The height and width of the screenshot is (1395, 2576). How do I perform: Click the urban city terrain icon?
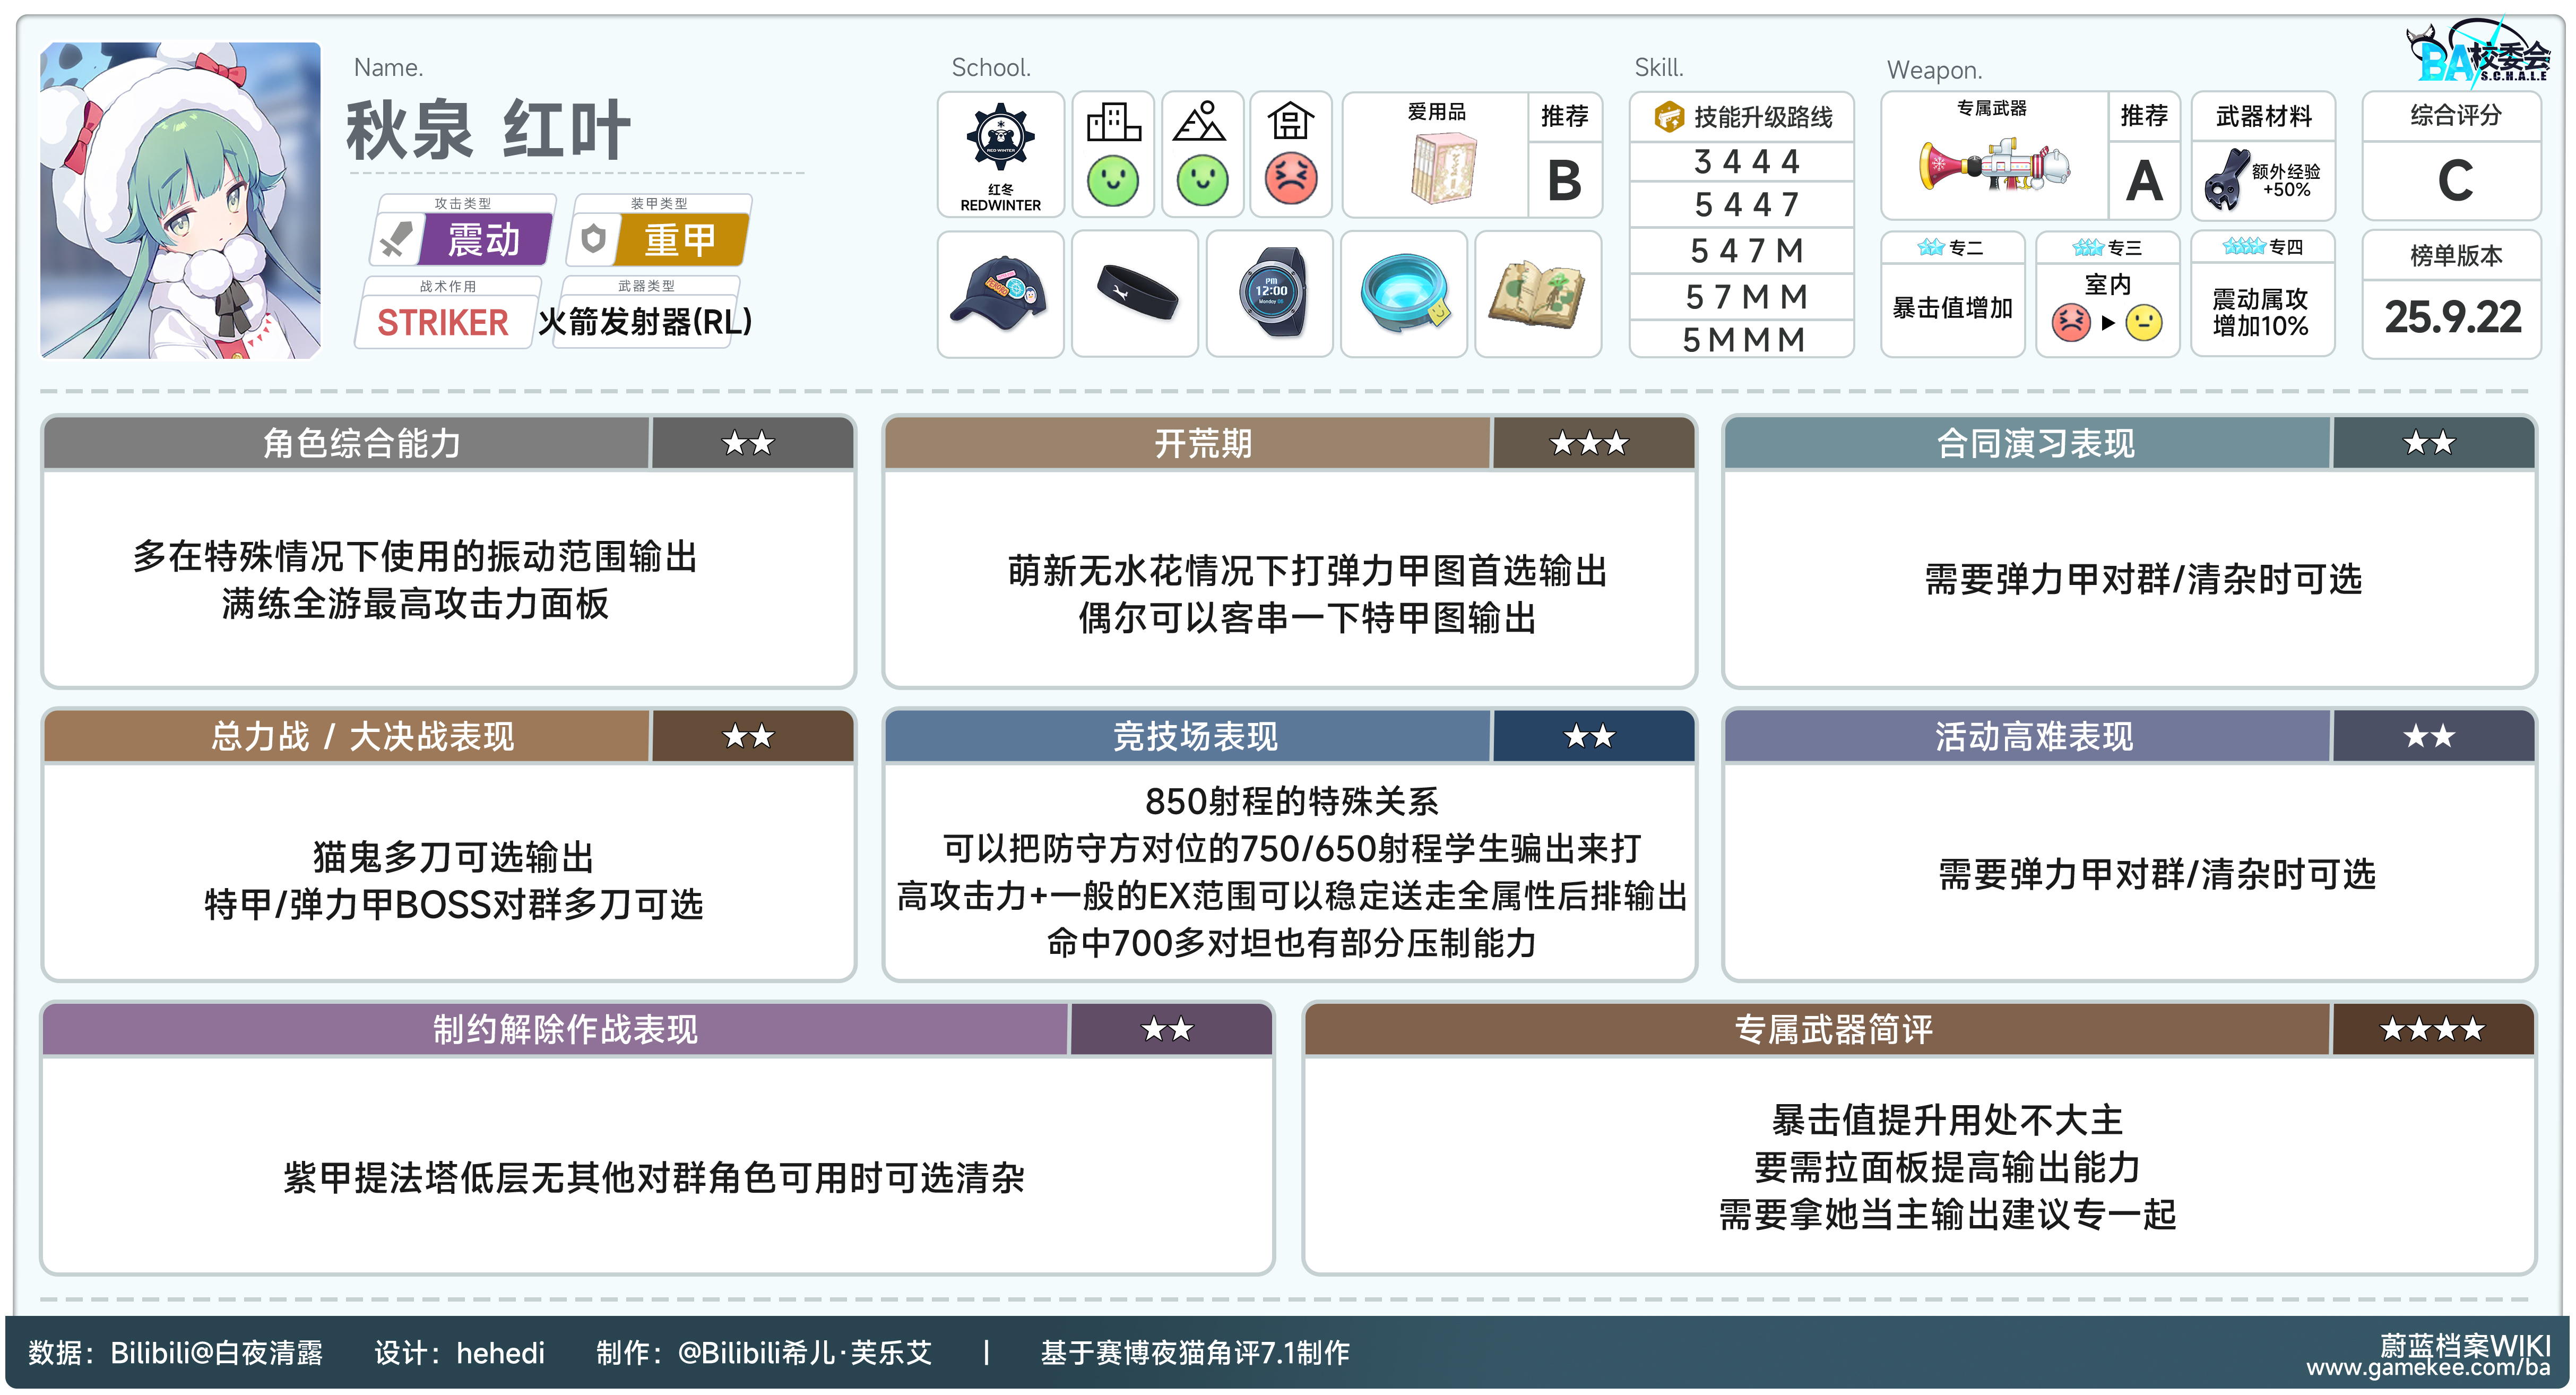(x=1113, y=123)
